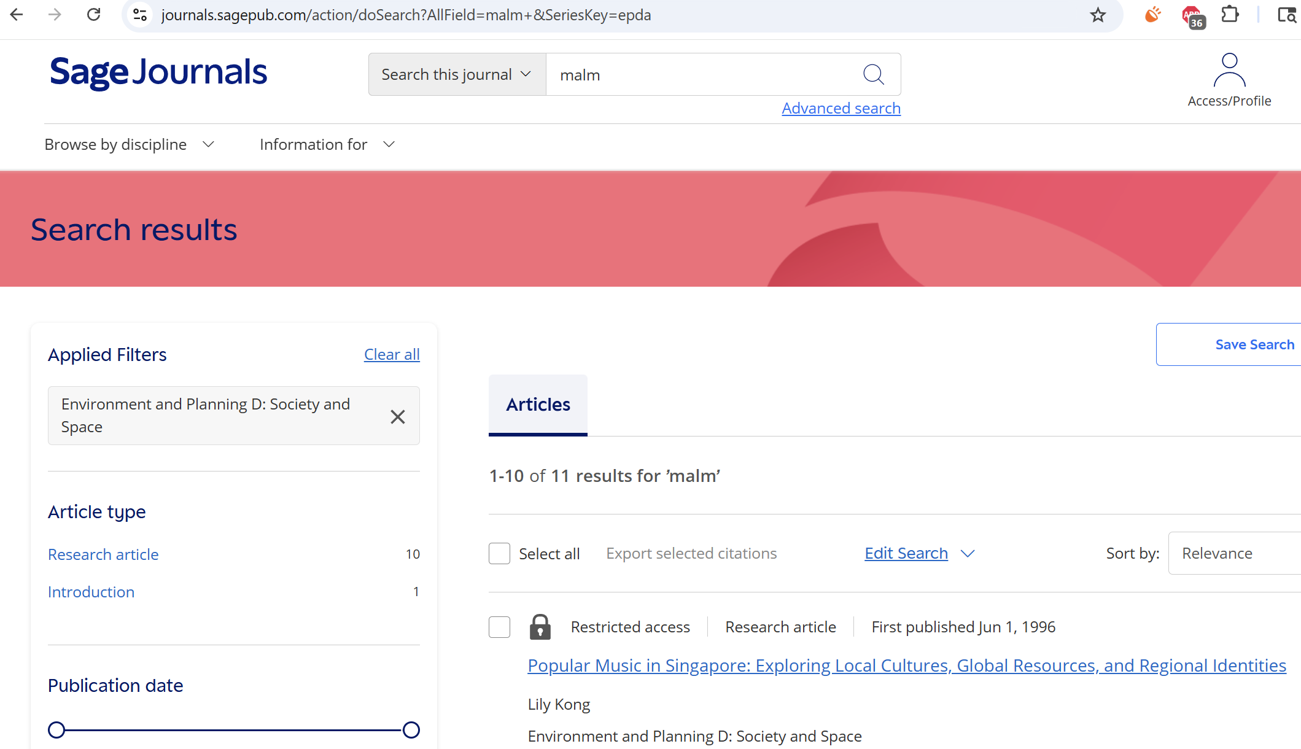Open the Sort by Relevance dropdown
The image size is (1301, 749).
pyautogui.click(x=1234, y=553)
